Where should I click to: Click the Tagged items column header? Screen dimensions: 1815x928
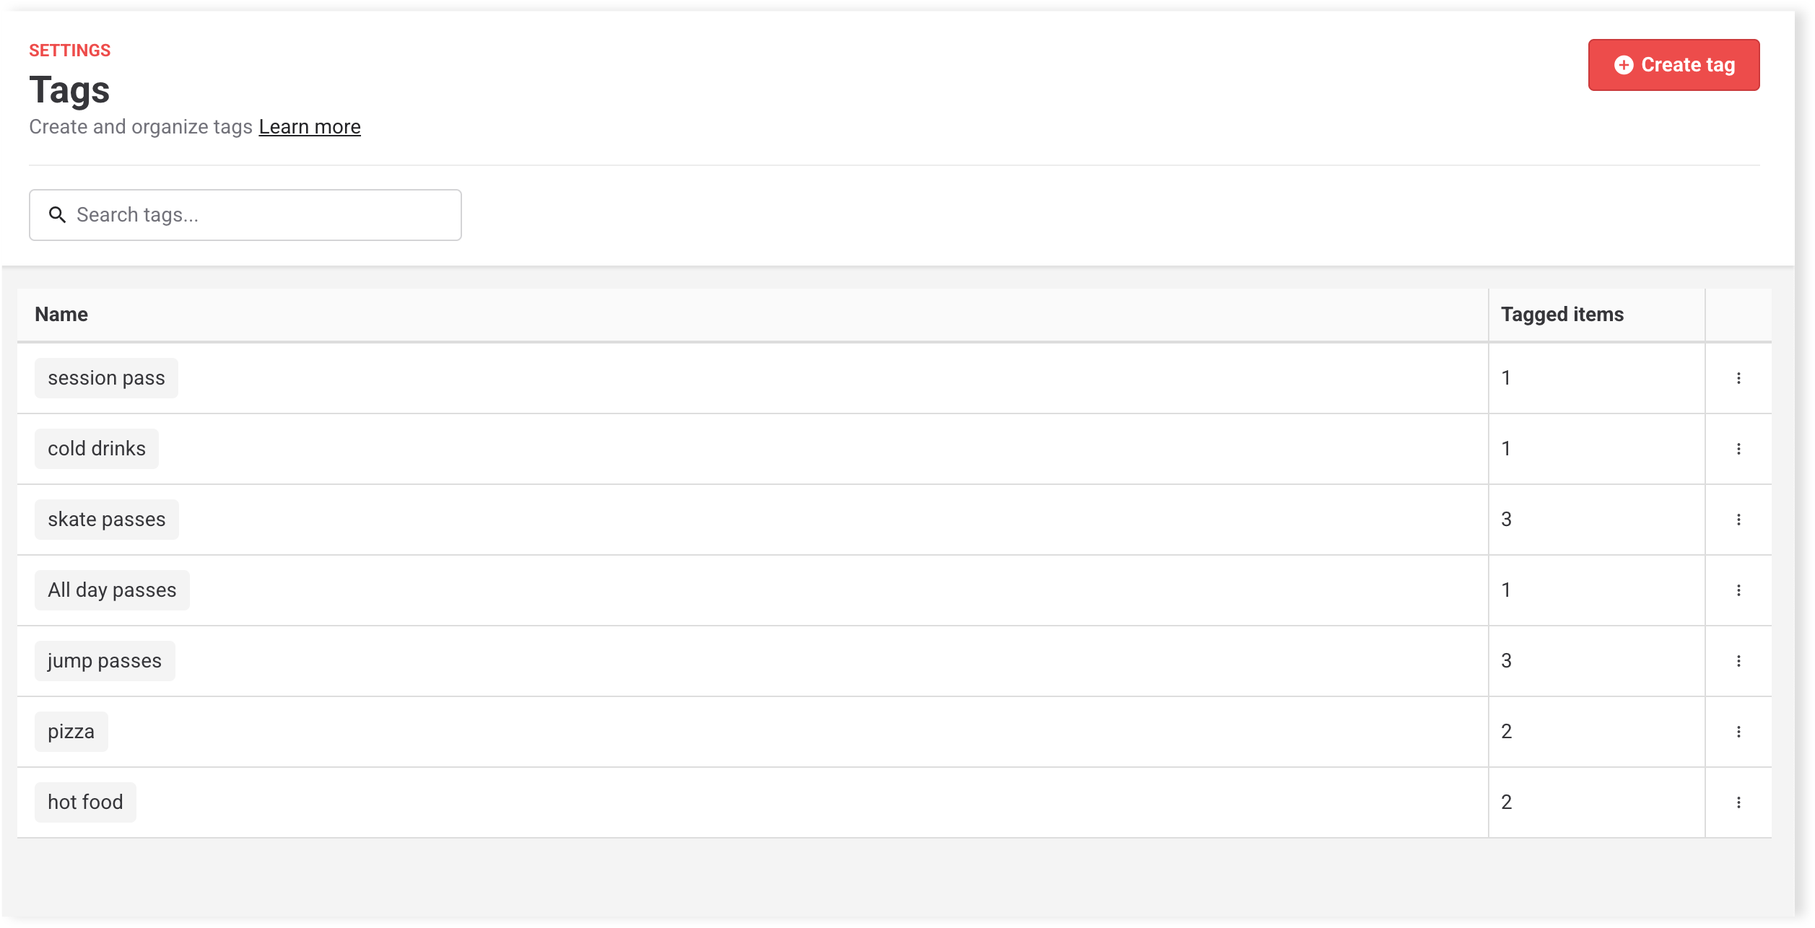[1562, 315]
